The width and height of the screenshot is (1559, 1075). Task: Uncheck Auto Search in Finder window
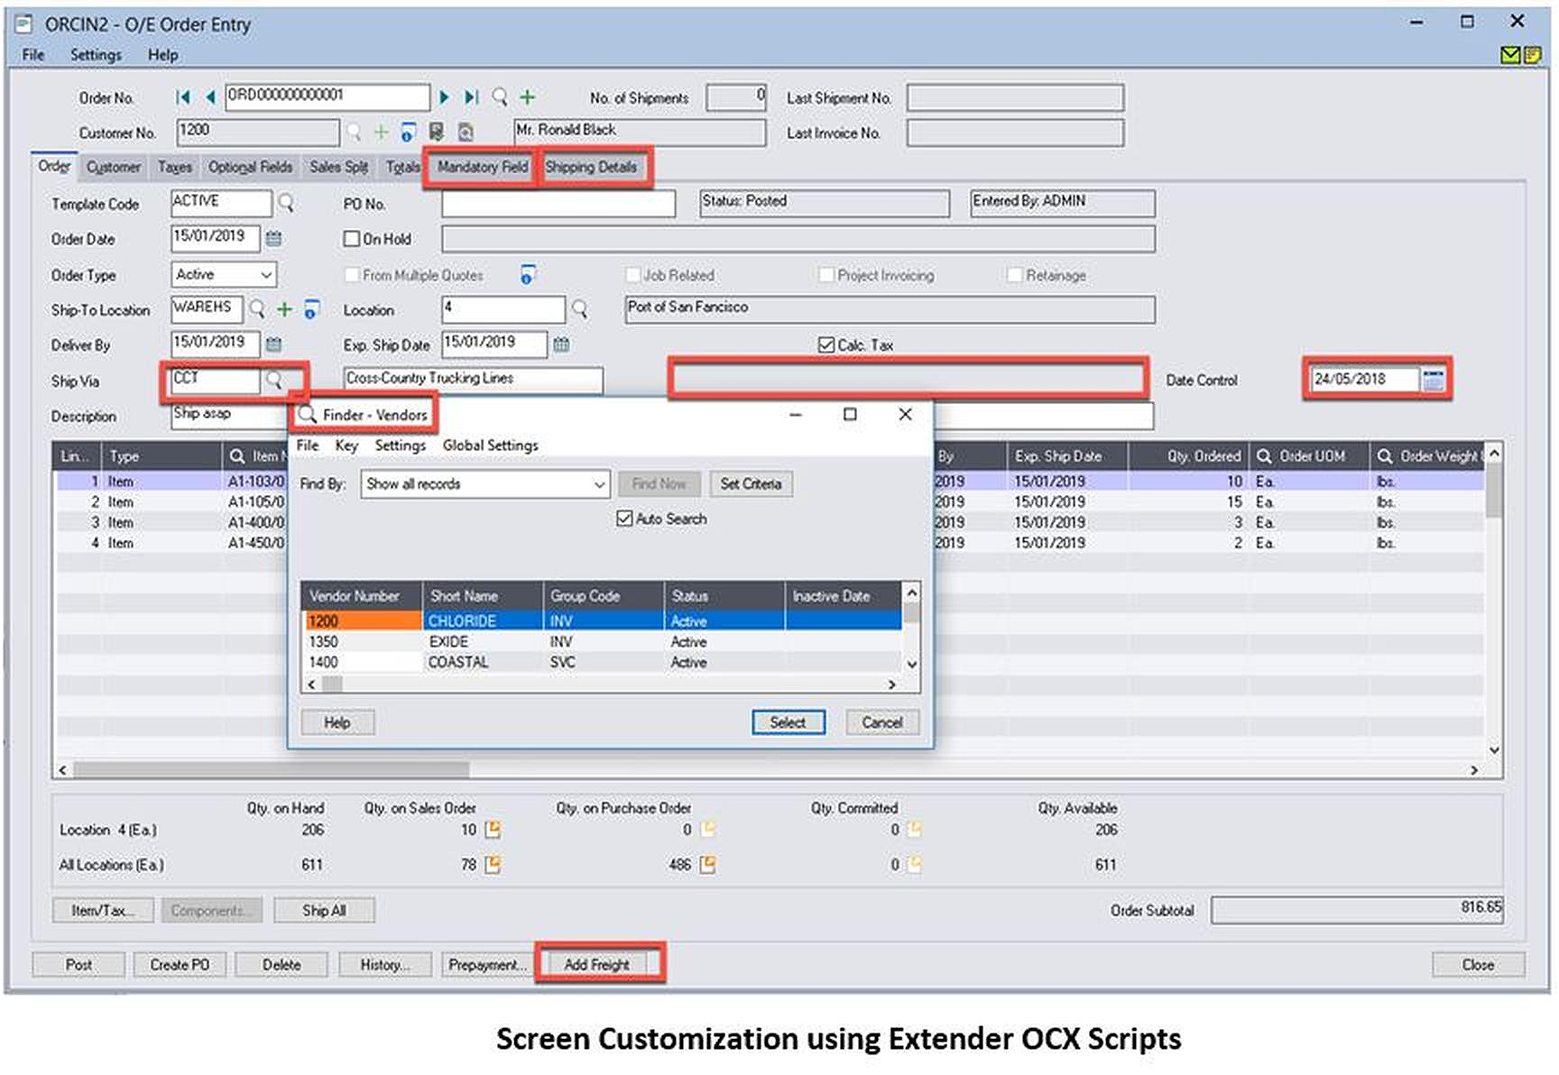click(625, 519)
